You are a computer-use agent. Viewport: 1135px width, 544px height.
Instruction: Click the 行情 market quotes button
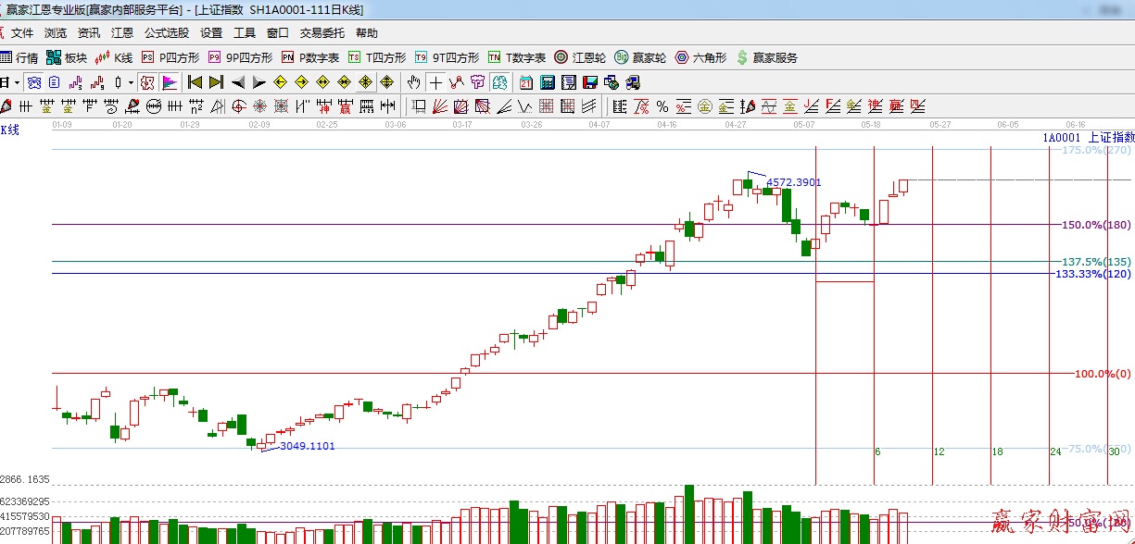tap(19, 57)
